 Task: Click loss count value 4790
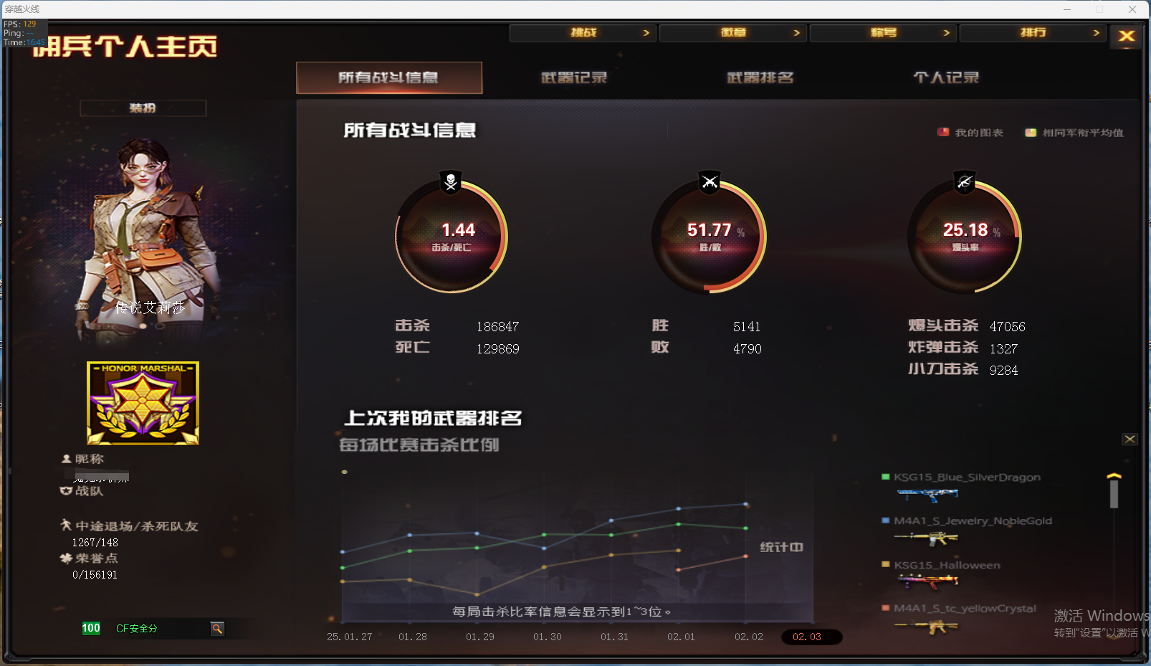tap(748, 349)
